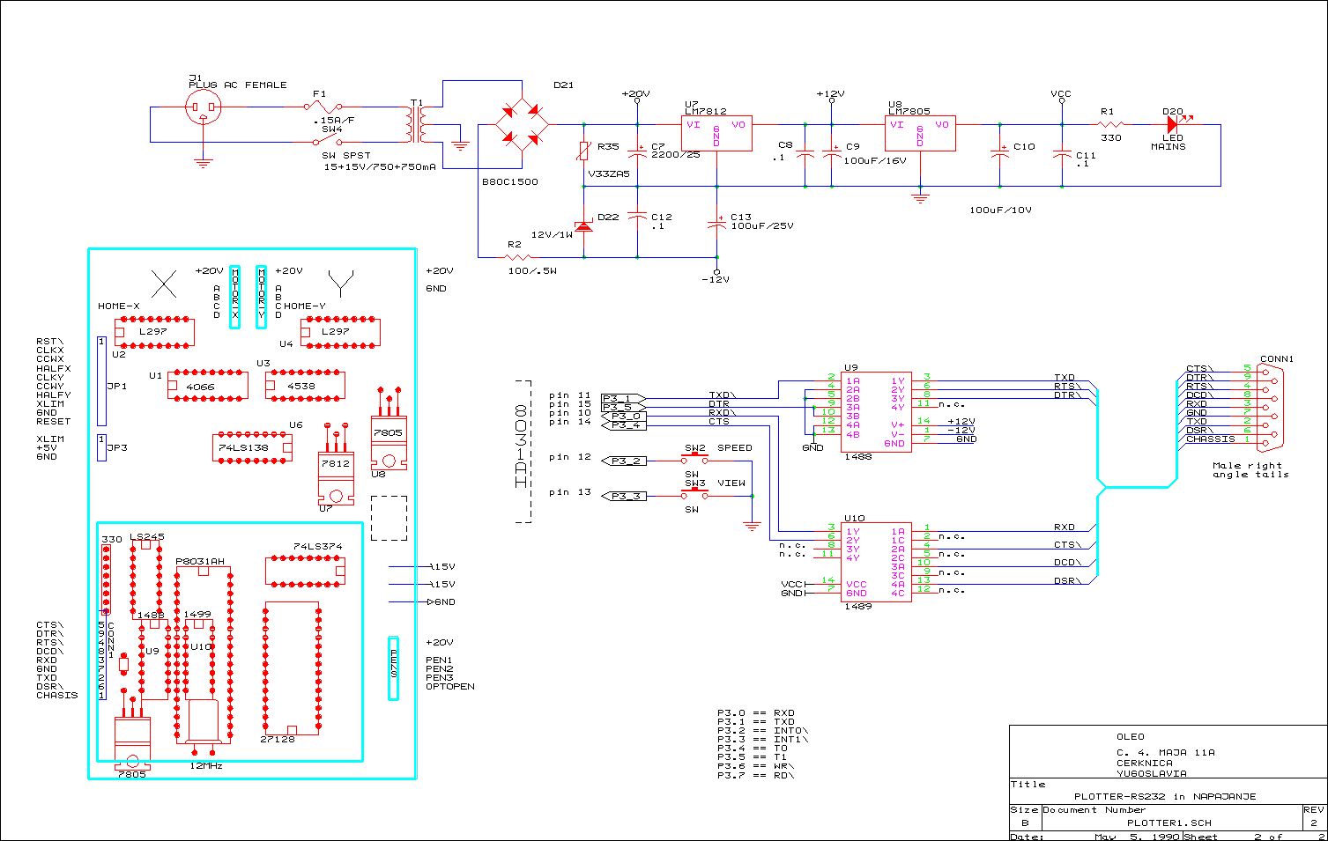Select the 1488 line driver U9 block
The image size is (1328, 841).
click(876, 412)
